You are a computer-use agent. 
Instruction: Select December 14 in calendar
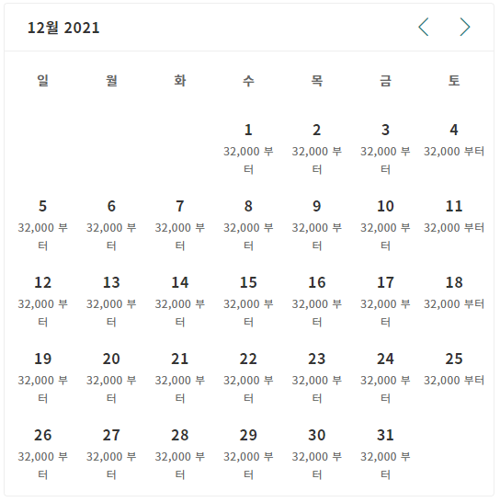pos(180,301)
